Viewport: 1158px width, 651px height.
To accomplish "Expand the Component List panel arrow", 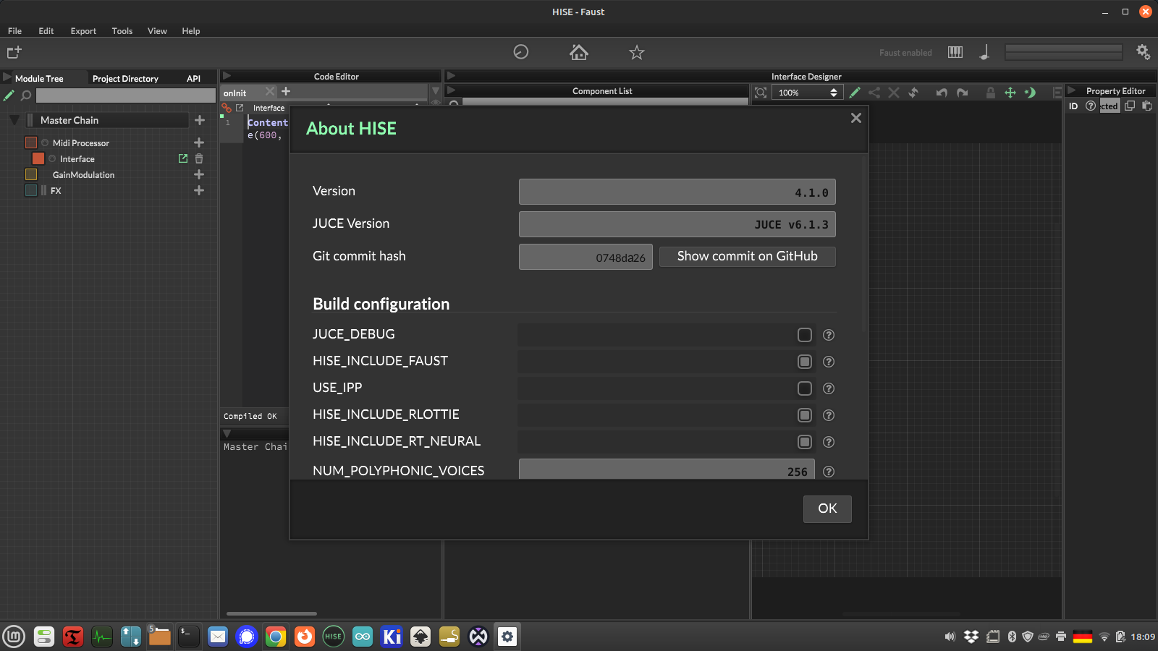I will click(x=451, y=90).
